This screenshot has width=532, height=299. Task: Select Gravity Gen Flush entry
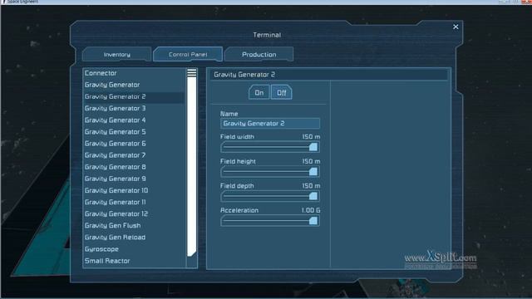(x=134, y=225)
